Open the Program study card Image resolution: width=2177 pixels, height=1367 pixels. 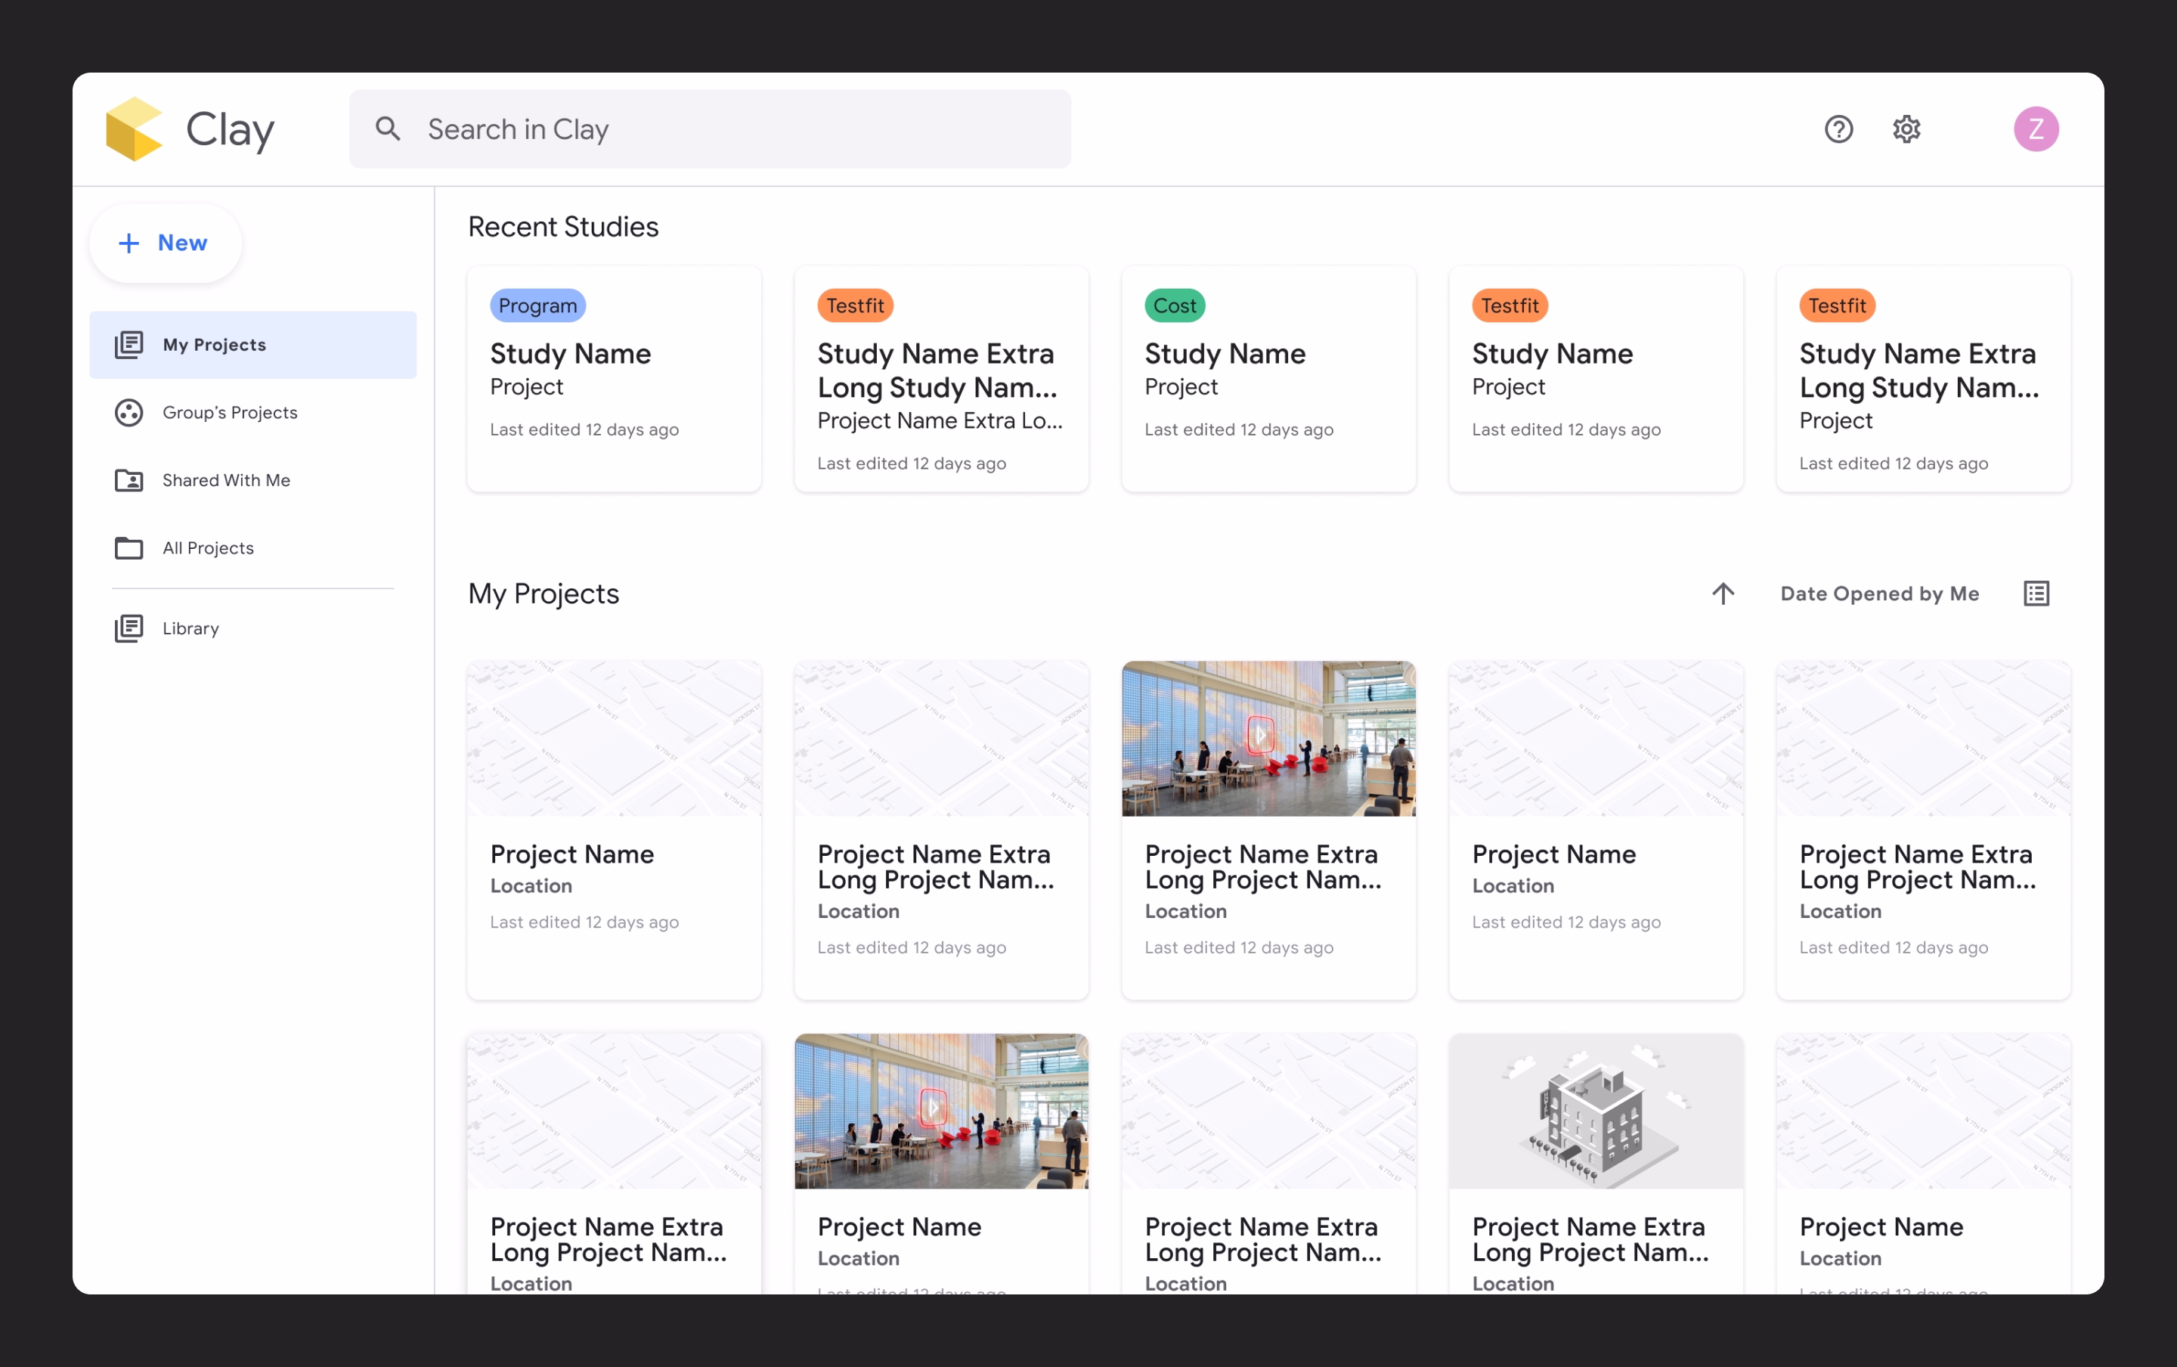click(x=614, y=380)
